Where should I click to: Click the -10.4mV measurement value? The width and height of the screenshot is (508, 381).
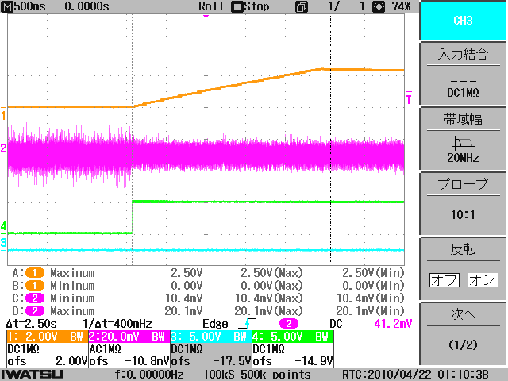point(180,298)
